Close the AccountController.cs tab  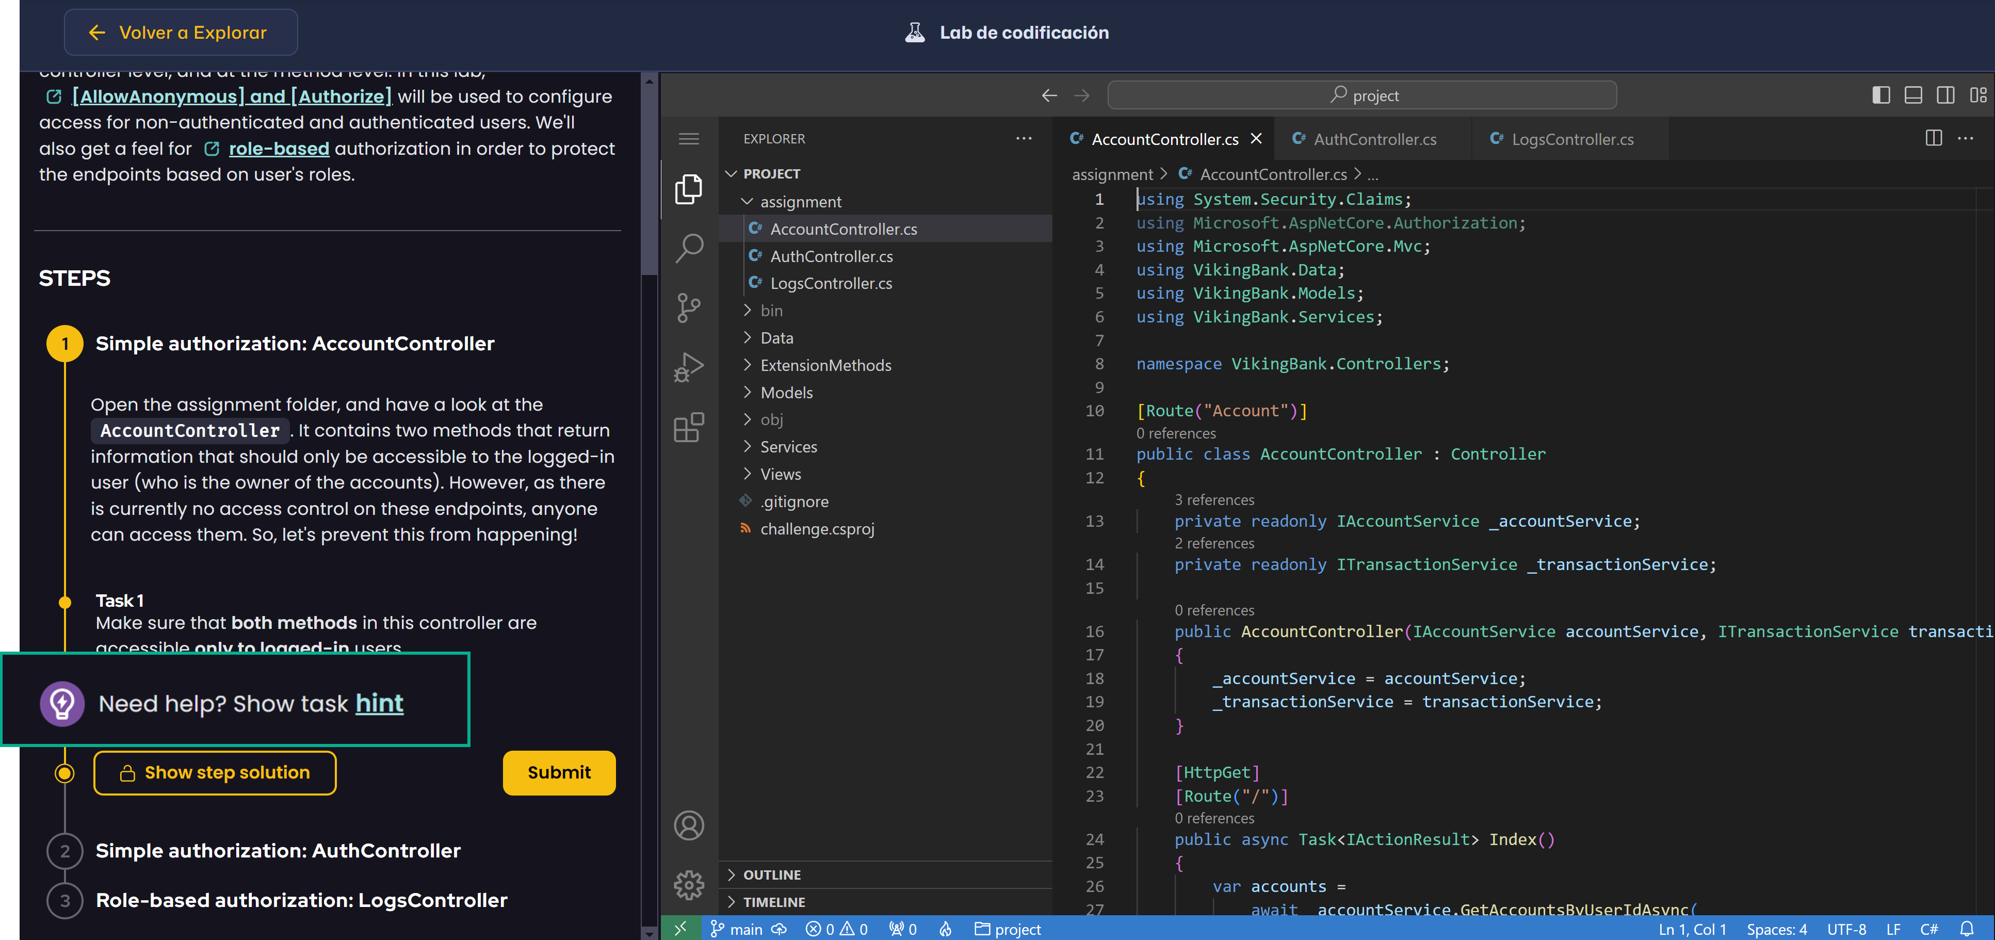(x=1255, y=139)
